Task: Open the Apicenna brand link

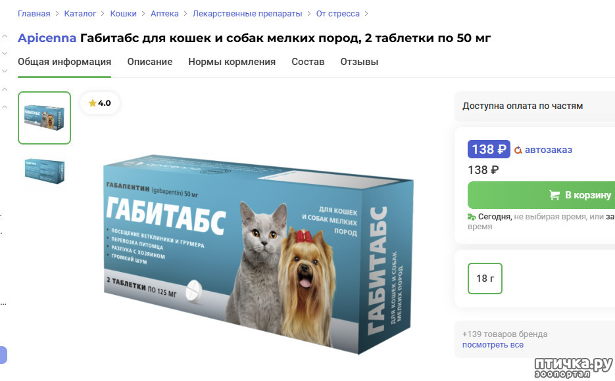Action: [x=47, y=38]
